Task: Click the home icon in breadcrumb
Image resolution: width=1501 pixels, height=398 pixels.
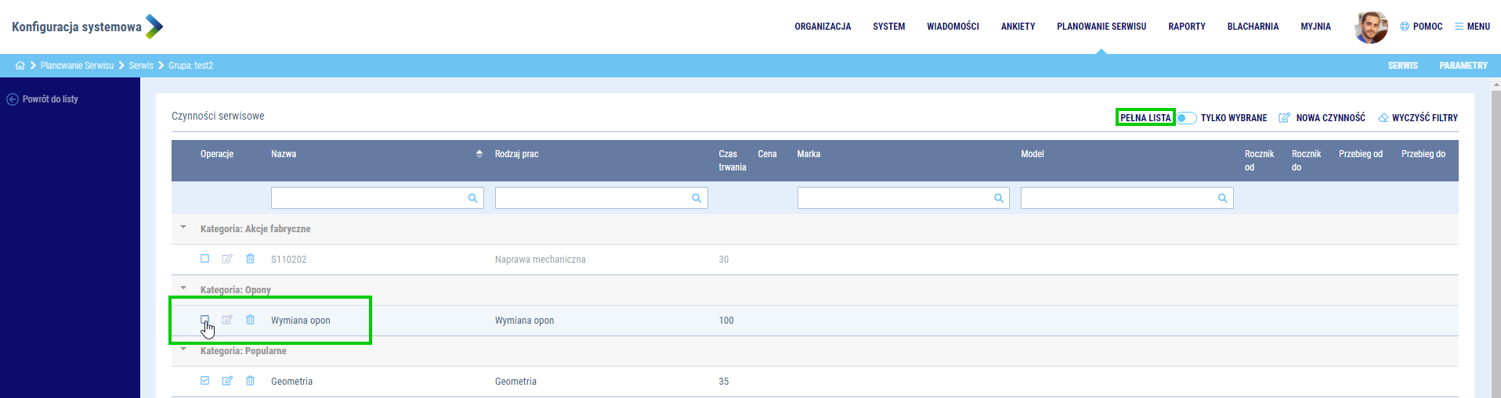Action: (x=20, y=66)
